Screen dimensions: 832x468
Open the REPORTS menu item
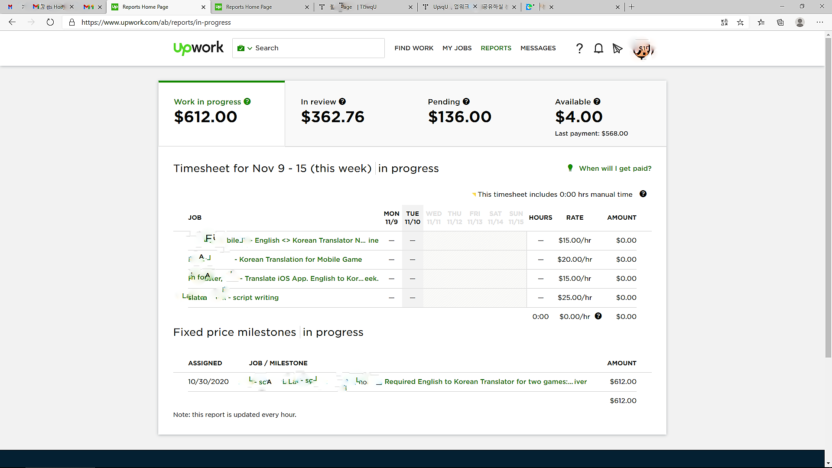[496, 48]
